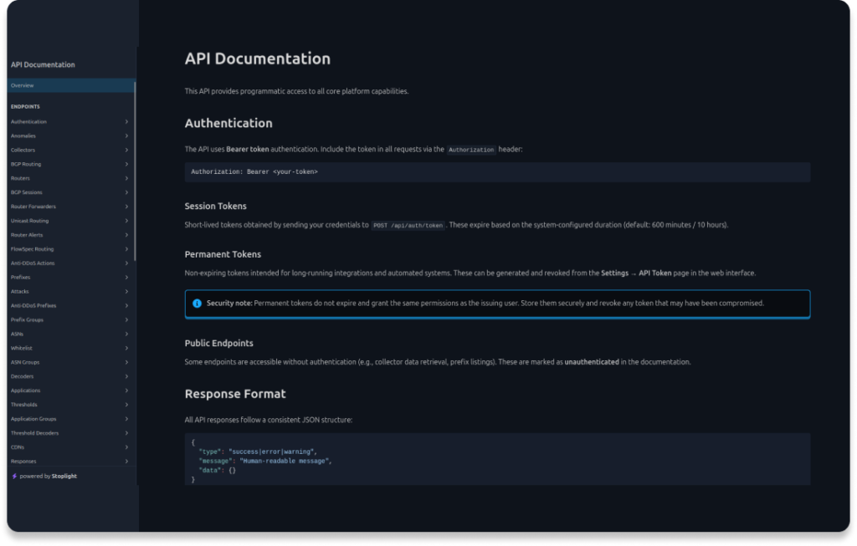Screen dimensions: 857x546
Task: Click the sidebar vertical scrollbar
Action: [x=135, y=167]
